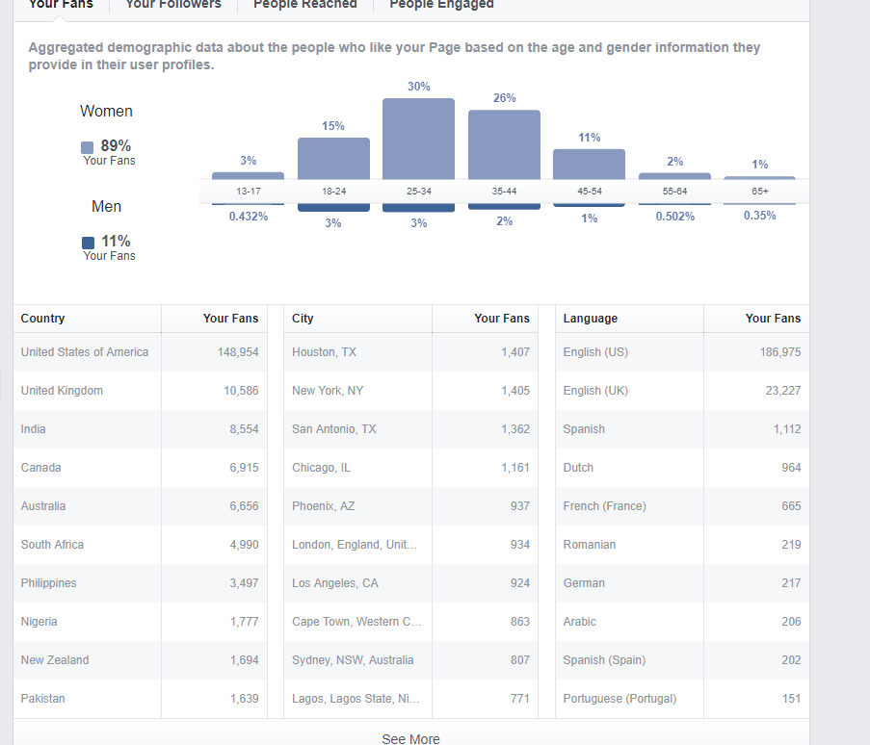The width and height of the screenshot is (870, 745).
Task: Click the 15% women bar for 18-24
Action: coord(333,158)
